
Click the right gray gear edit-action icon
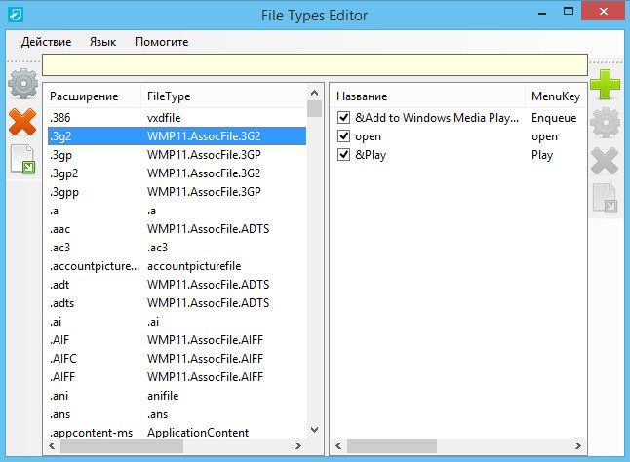[606, 123]
